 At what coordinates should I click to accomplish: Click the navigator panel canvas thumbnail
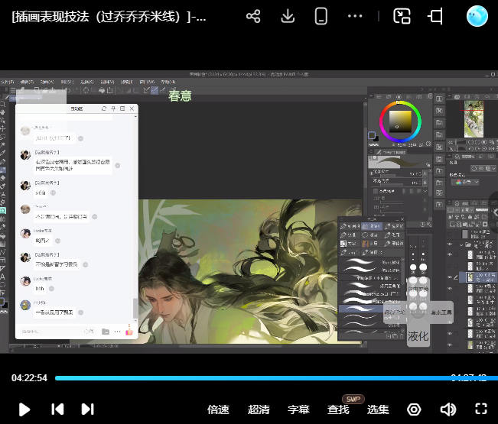point(474,119)
